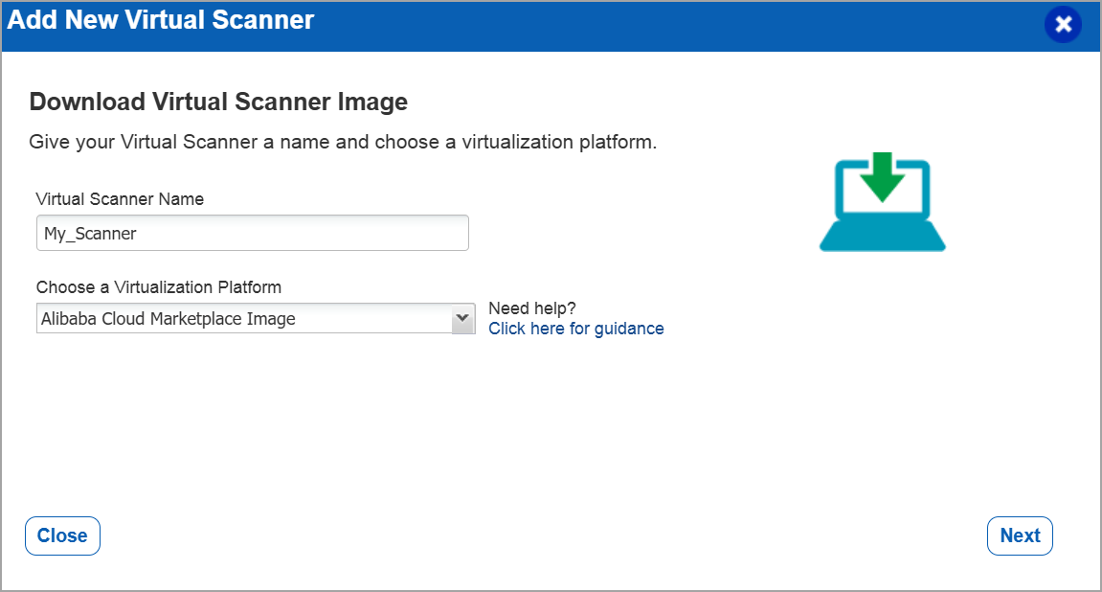Click the Close button
The height and width of the screenshot is (592, 1102).
pos(62,535)
